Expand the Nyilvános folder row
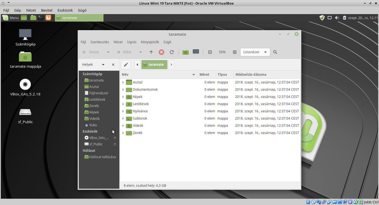Viewport: 379px width, 205px height. click(123, 111)
